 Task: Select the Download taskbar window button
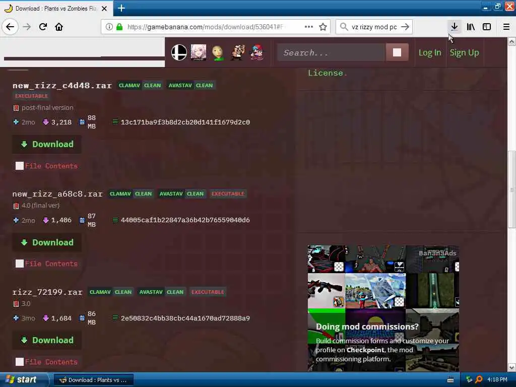[x=93, y=380]
